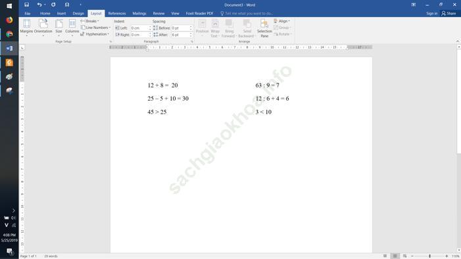Open Chrome from the taskbar
This screenshot has width=461, height=259.
(x=9, y=34)
